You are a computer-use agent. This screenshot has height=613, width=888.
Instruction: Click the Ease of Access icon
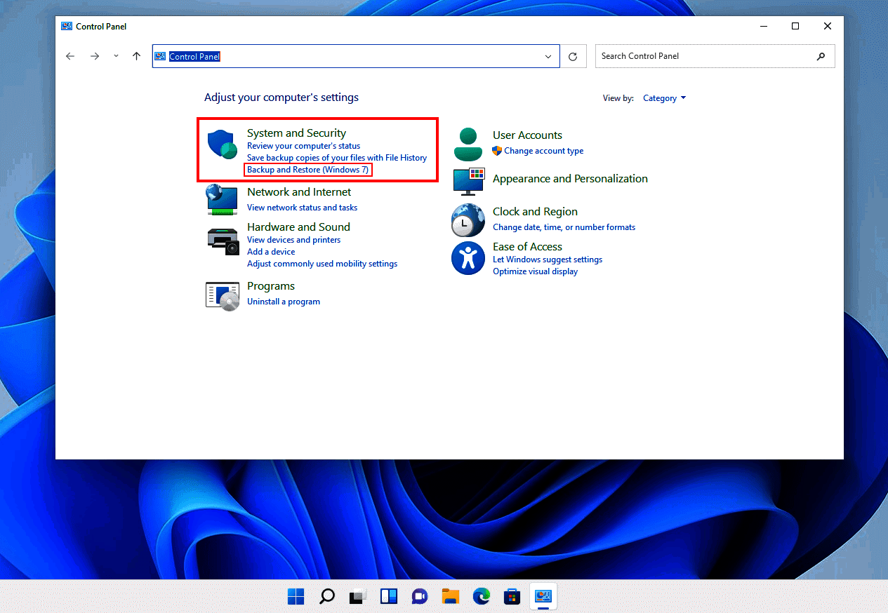click(x=468, y=258)
